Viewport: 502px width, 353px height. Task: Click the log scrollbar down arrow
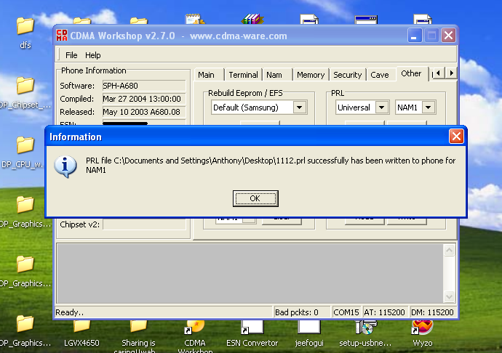coord(449,297)
